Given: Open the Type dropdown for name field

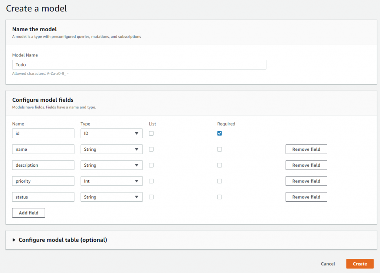Looking at the screenshot, I should (111, 149).
